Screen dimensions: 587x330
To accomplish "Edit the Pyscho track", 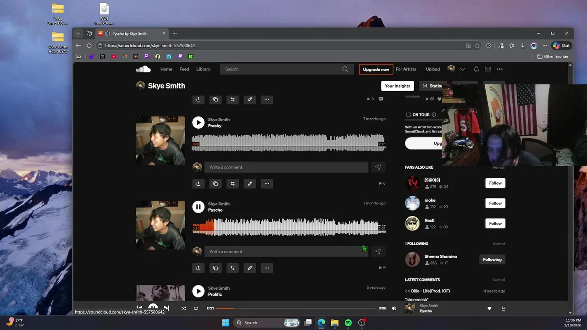I will click(x=249, y=268).
